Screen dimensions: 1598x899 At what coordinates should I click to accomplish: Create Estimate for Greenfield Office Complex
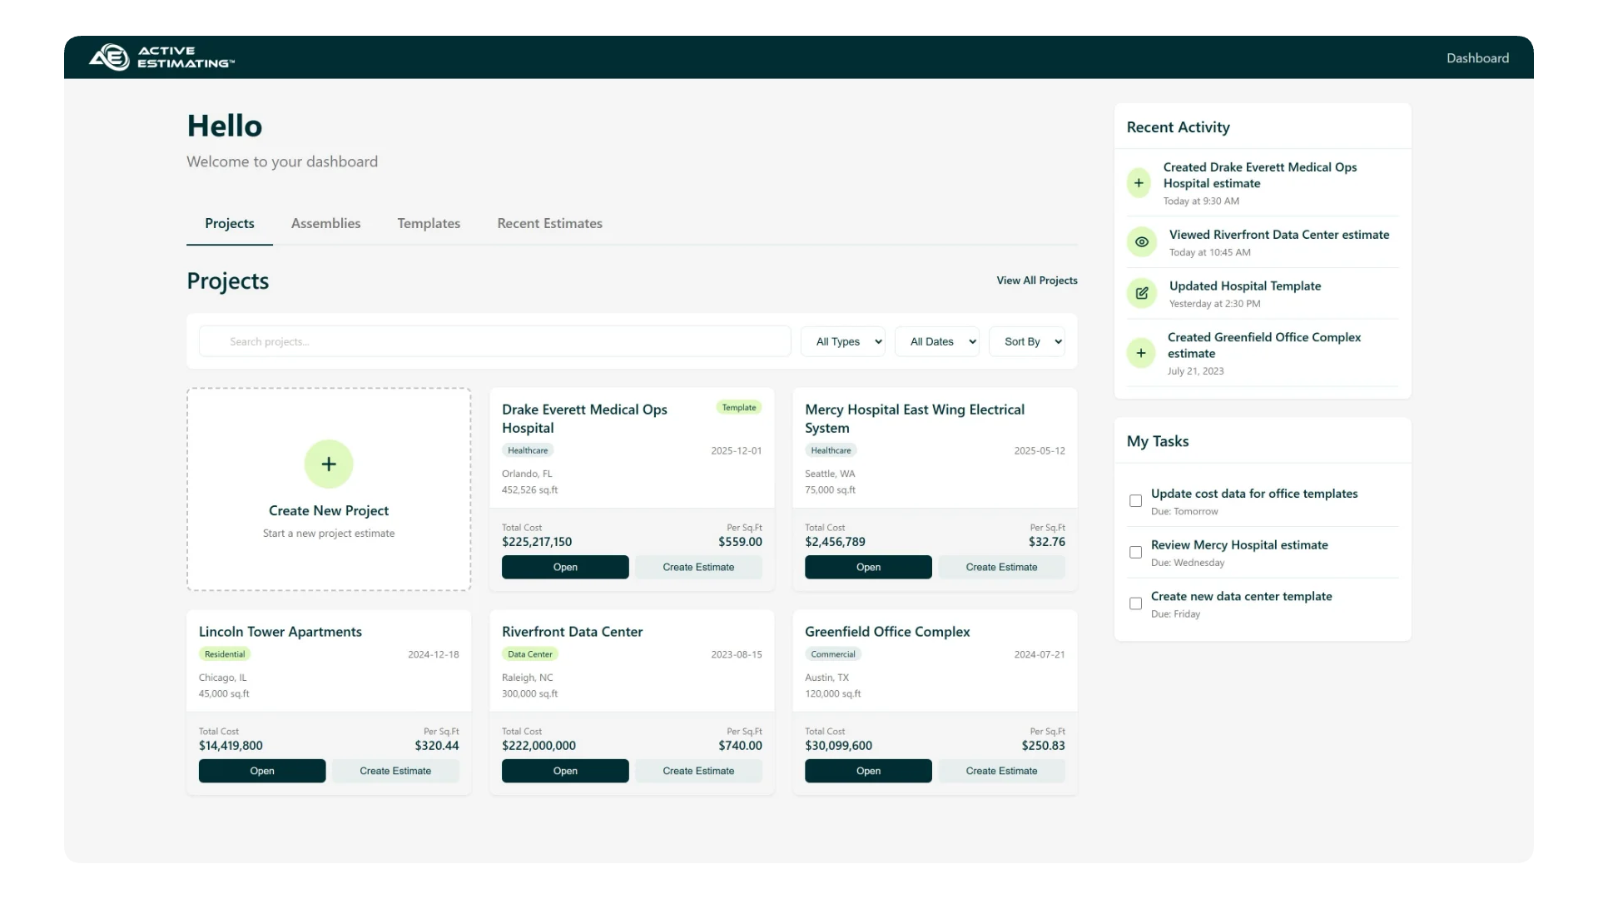click(x=1001, y=771)
